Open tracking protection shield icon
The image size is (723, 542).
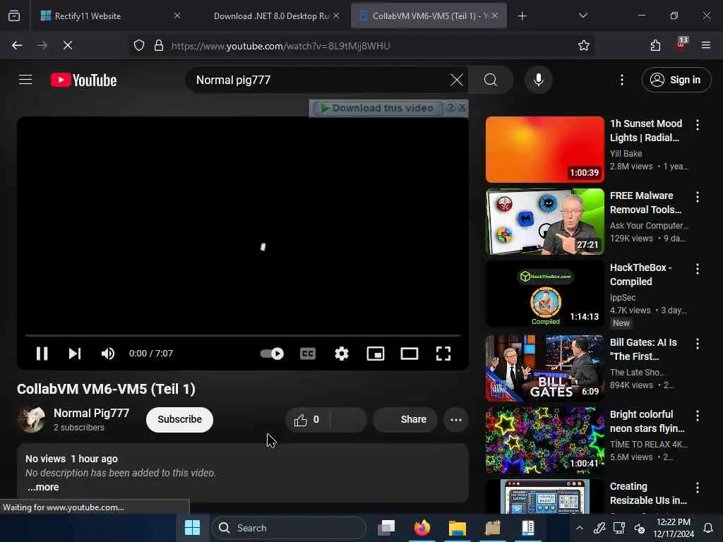coord(139,45)
